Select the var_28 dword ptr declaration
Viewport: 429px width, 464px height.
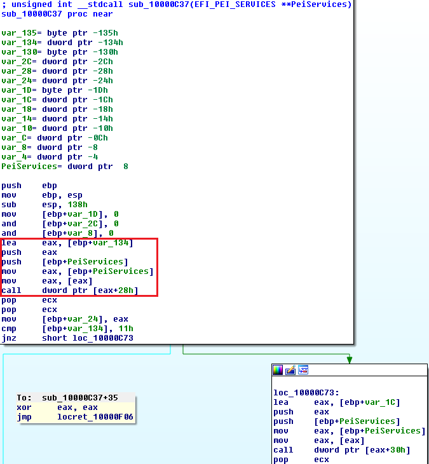click(57, 71)
